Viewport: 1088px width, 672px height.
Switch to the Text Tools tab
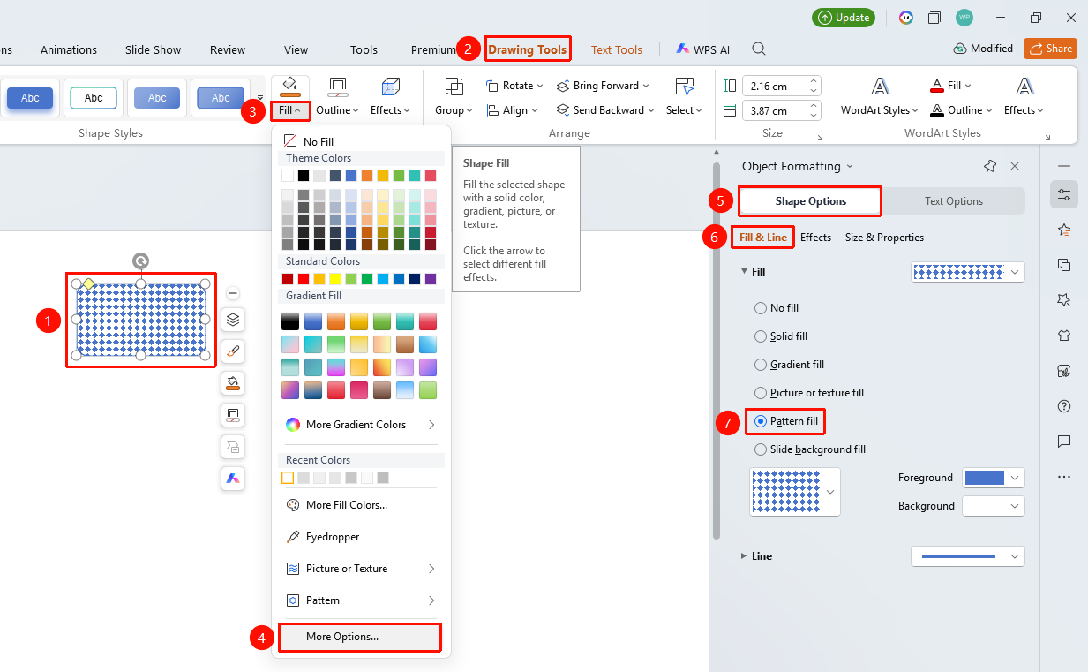(617, 49)
